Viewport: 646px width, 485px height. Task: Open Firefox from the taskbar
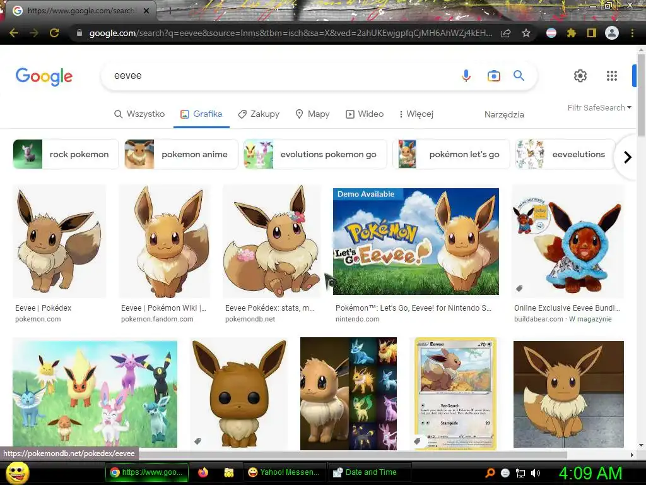pos(203,472)
